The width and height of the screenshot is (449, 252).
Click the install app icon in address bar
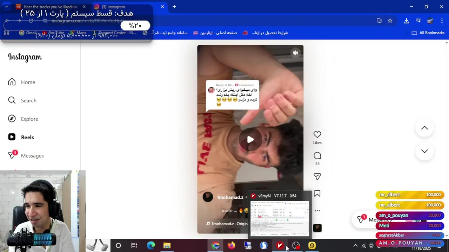coord(379,21)
